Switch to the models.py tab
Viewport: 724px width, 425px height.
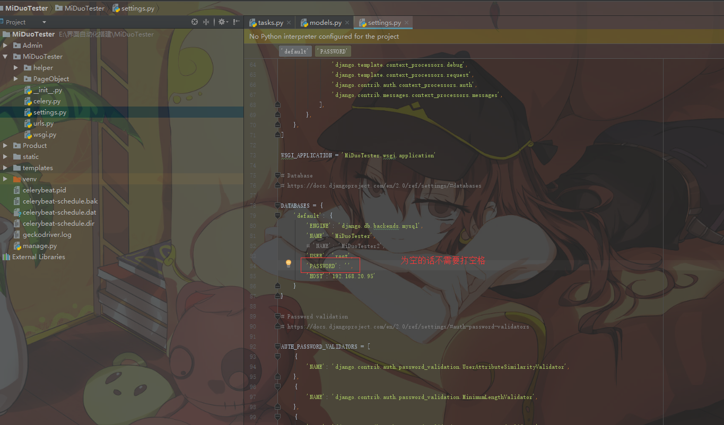point(326,23)
